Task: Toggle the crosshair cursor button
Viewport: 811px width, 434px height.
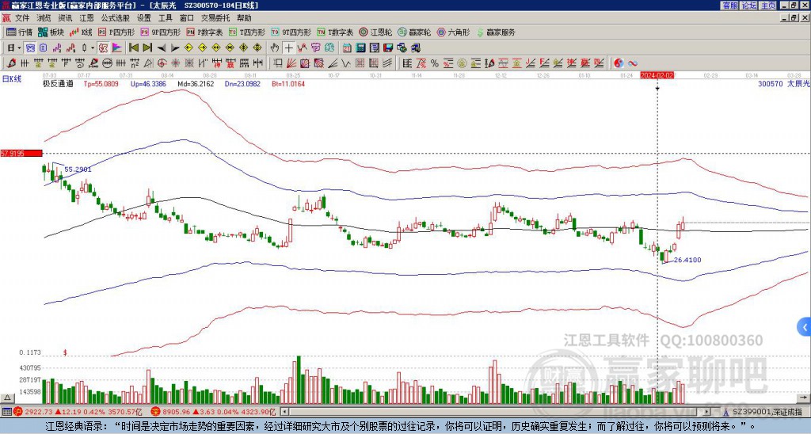Action: (288, 48)
